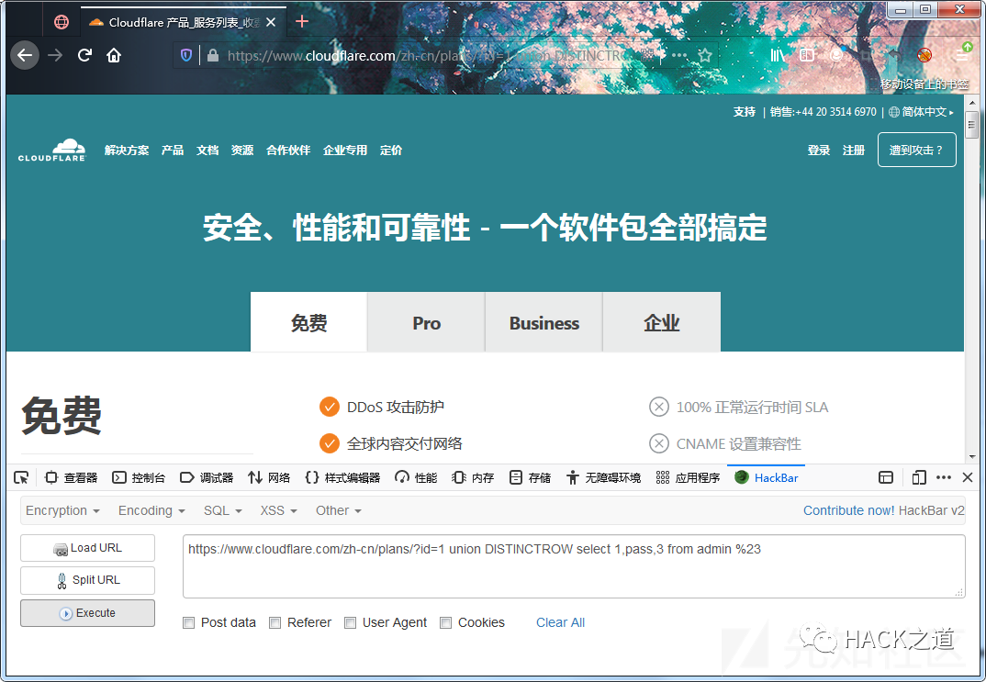Activate the element picker tool

pyautogui.click(x=21, y=477)
